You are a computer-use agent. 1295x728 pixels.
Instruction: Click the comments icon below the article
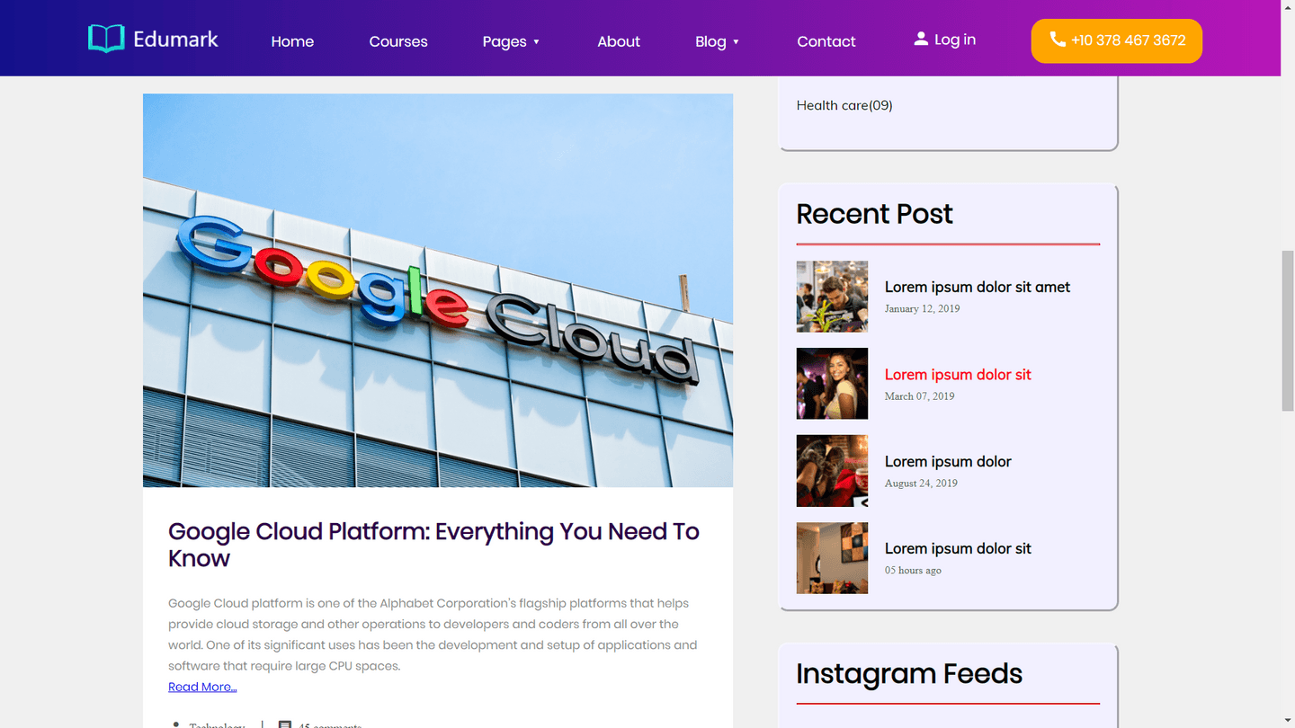(x=285, y=725)
